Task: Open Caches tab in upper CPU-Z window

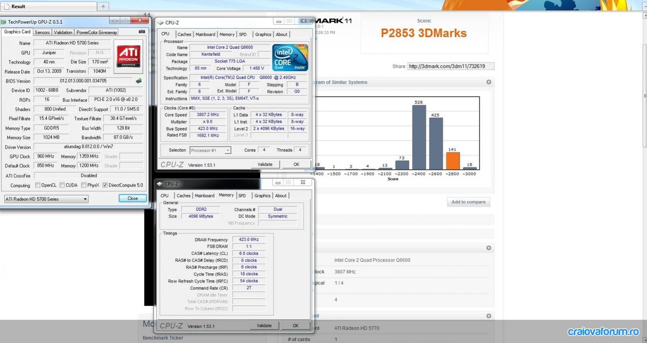Action: click(x=184, y=34)
